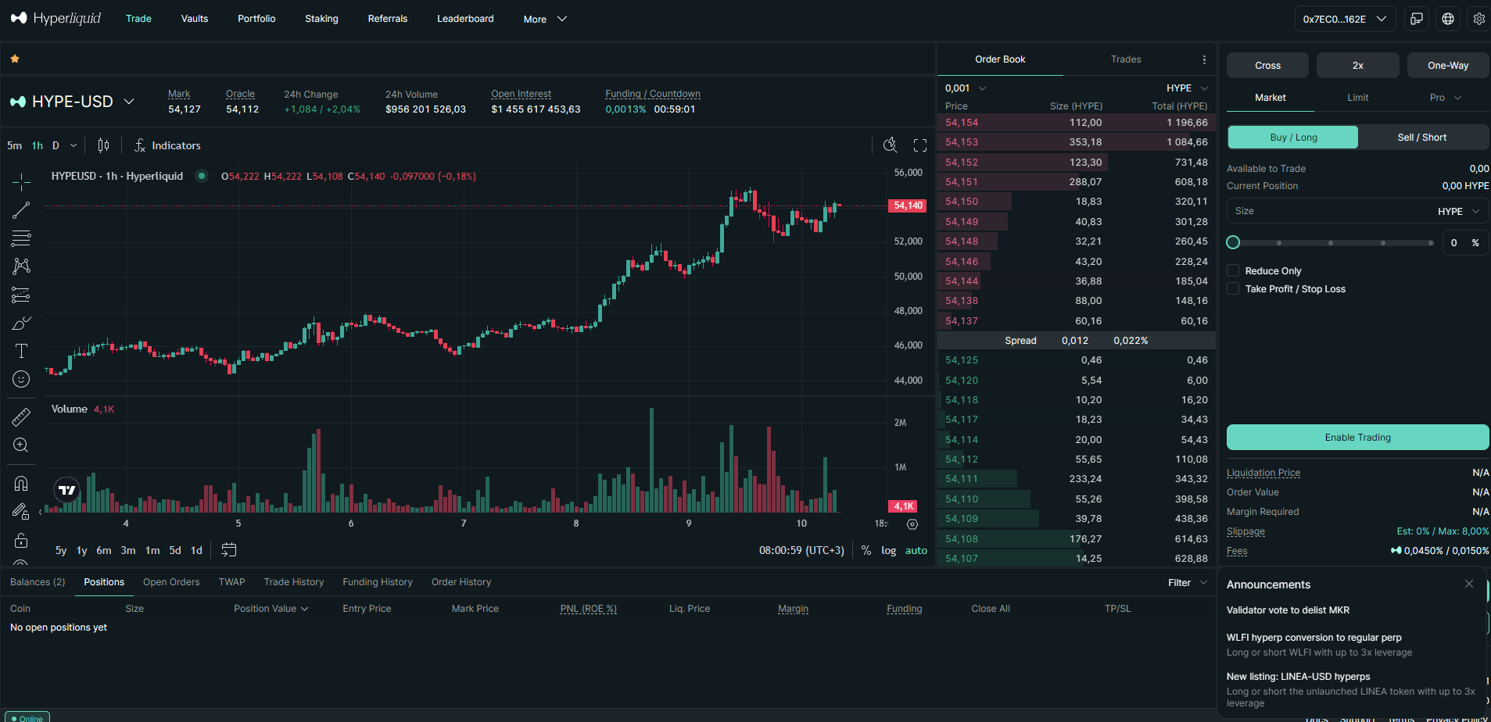Open the go-to-date calendar icon
Image resolution: width=1491 pixels, height=722 pixels.
pos(228,550)
